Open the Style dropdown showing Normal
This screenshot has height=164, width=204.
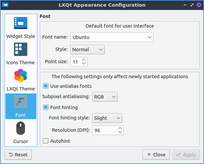[x=88, y=50]
